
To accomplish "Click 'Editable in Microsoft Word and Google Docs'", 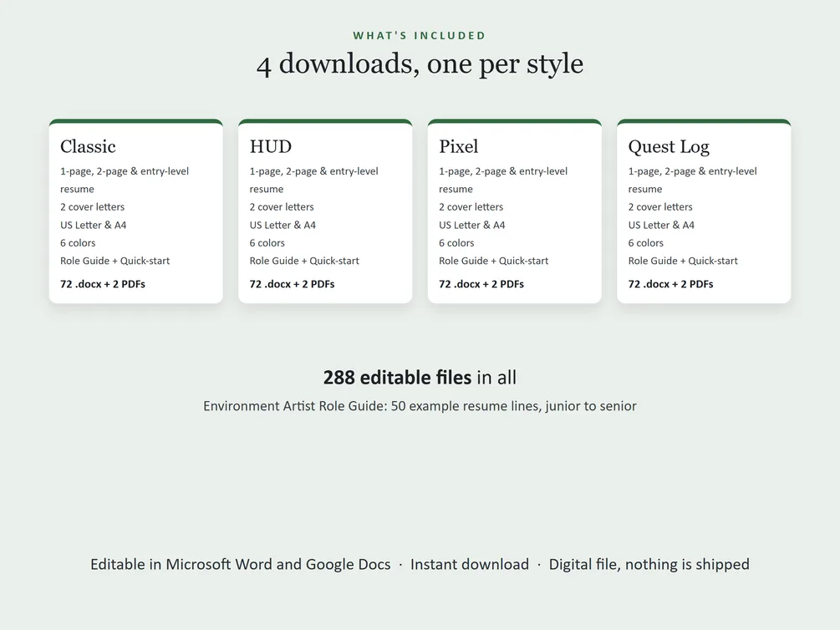I will tap(241, 564).
